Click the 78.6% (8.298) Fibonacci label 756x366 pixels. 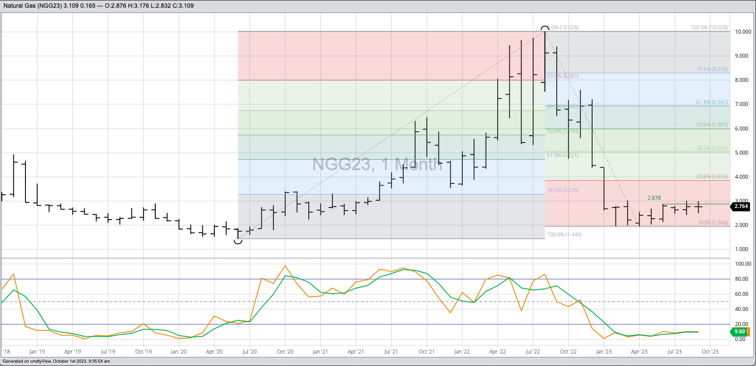(x=712, y=69)
